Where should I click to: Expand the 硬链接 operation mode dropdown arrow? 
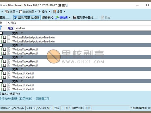[69, 17]
